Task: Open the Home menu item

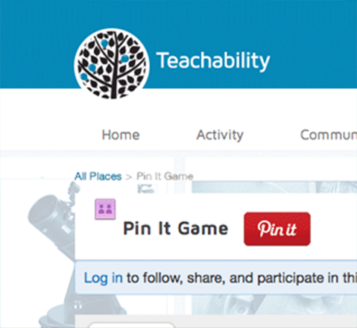Action: (121, 135)
